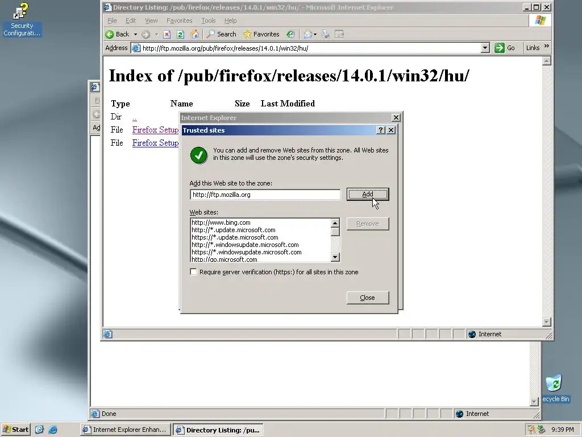Click the Add this Web site input field
Screen dimensions: 582x437
[265, 195]
